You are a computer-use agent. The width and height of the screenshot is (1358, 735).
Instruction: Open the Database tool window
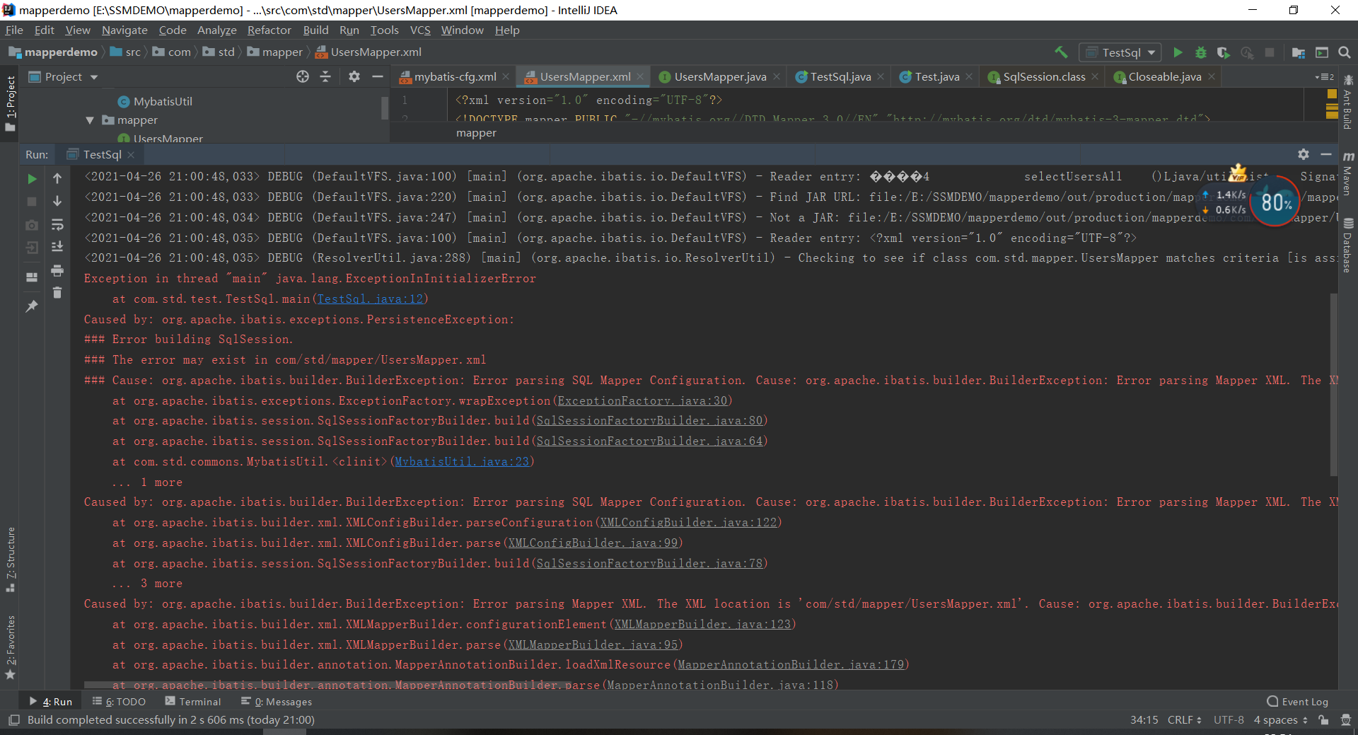click(1348, 246)
